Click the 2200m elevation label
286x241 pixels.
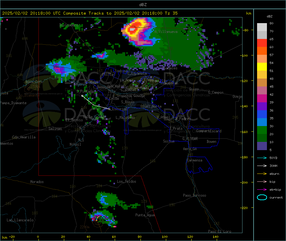[85, 227]
